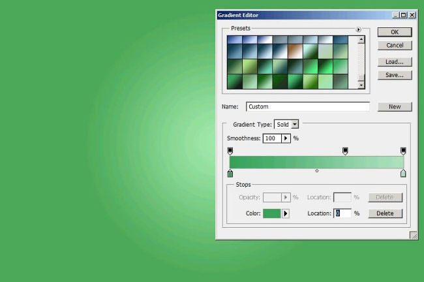
Task: Click Load... to import gradients
Action: 395,62
